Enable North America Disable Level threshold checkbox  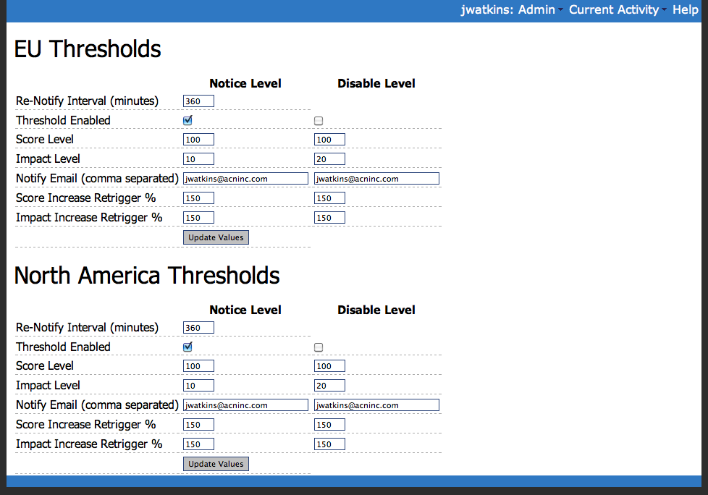click(319, 347)
